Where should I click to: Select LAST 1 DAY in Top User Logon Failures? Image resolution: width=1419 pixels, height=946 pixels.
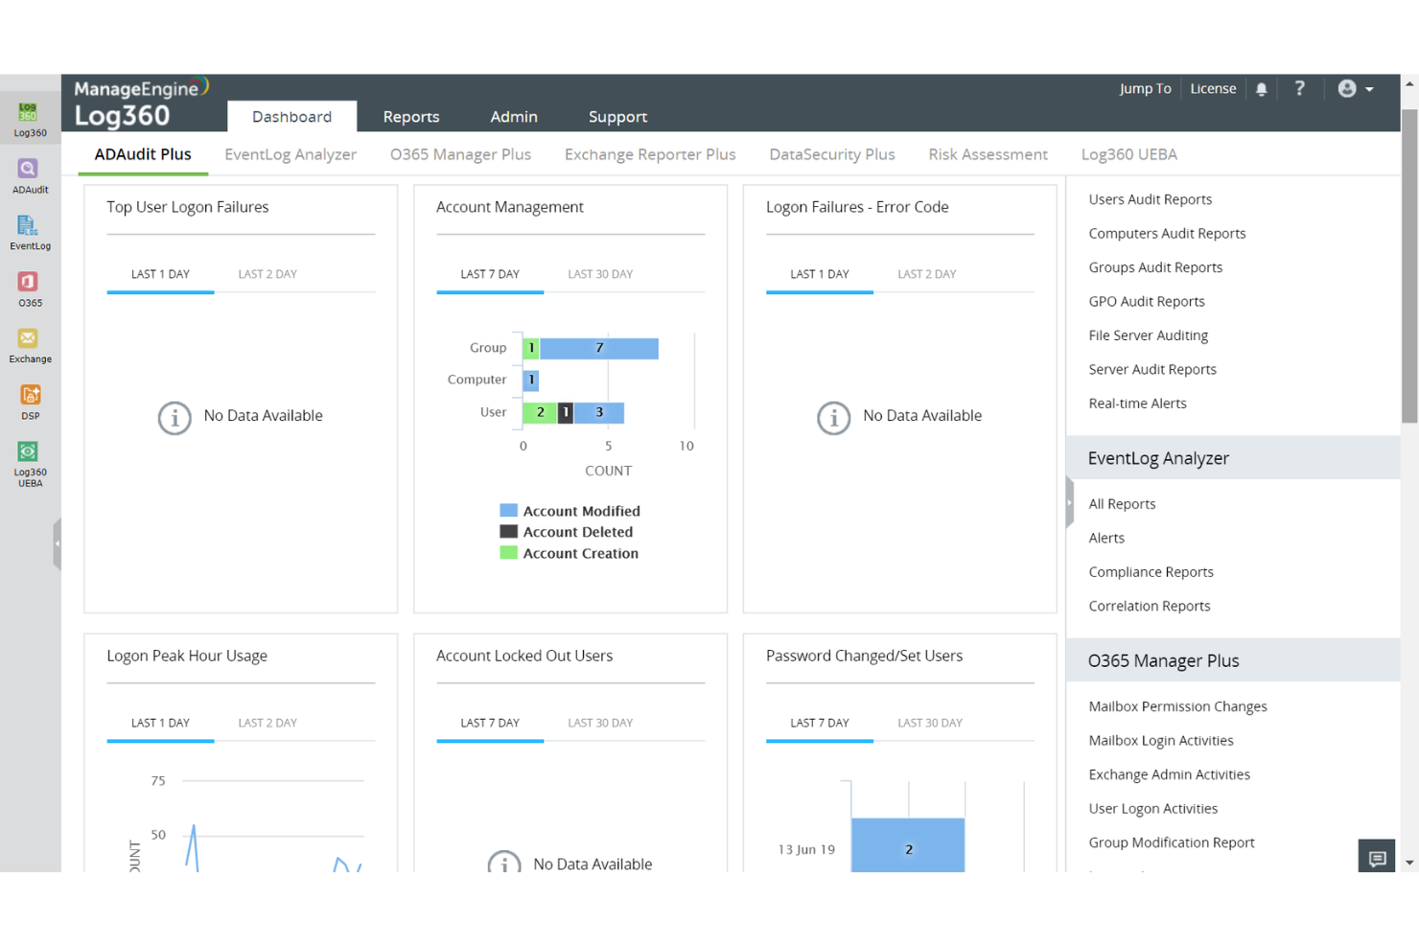coord(160,274)
